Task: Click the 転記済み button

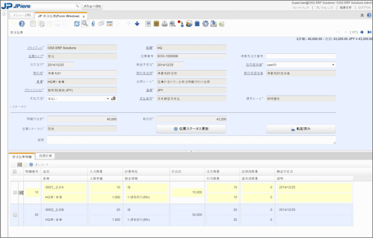Action: (x=301, y=129)
